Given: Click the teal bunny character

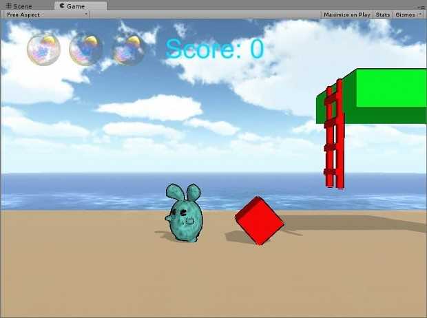Looking at the screenshot, I should pos(184,213).
